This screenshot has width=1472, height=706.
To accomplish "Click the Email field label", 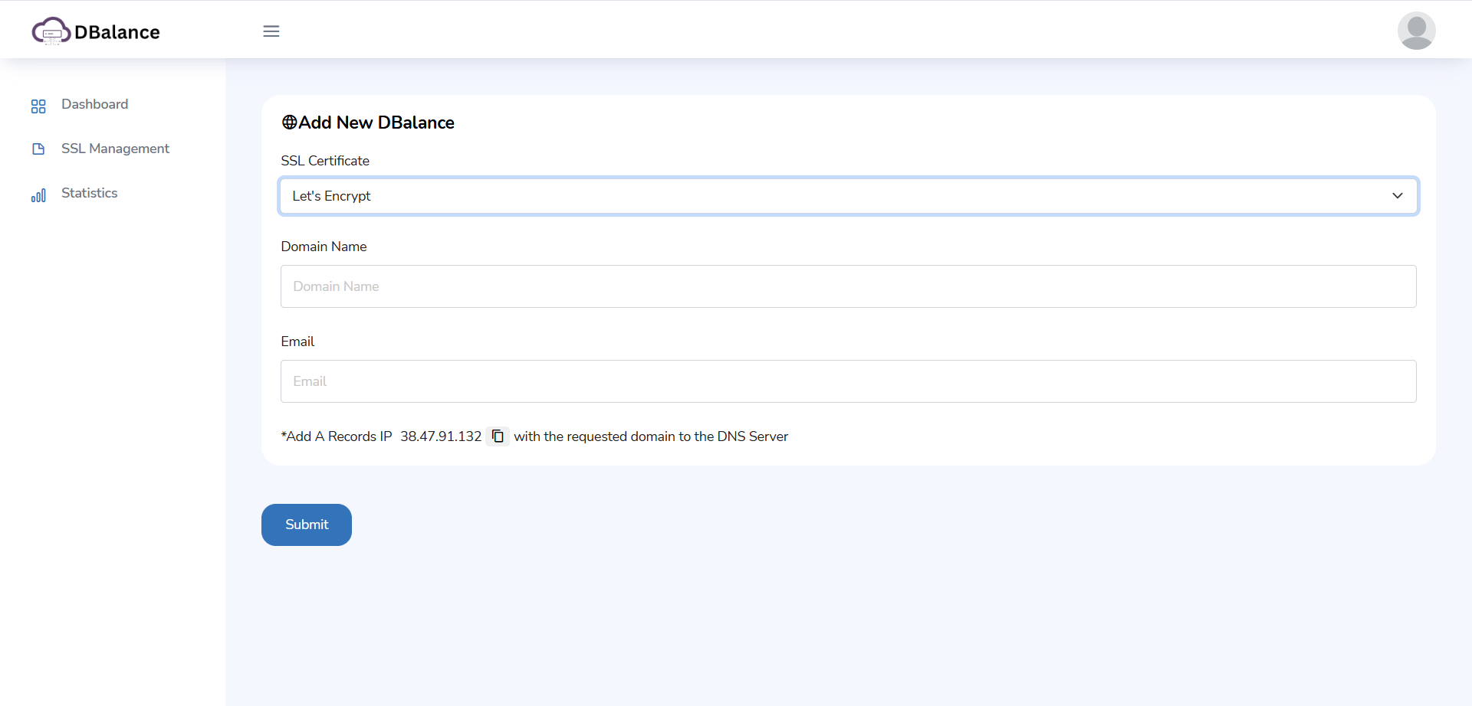I will pyautogui.click(x=297, y=342).
